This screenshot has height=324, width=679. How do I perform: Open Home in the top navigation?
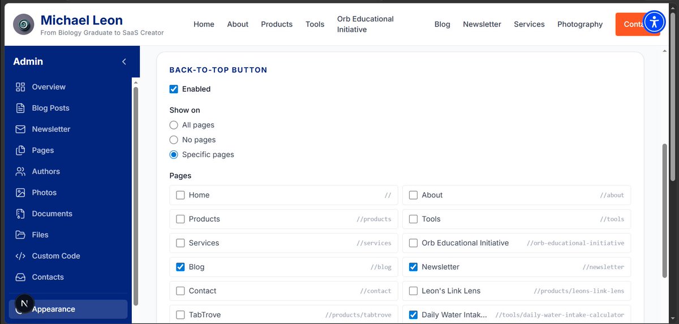pyautogui.click(x=204, y=24)
